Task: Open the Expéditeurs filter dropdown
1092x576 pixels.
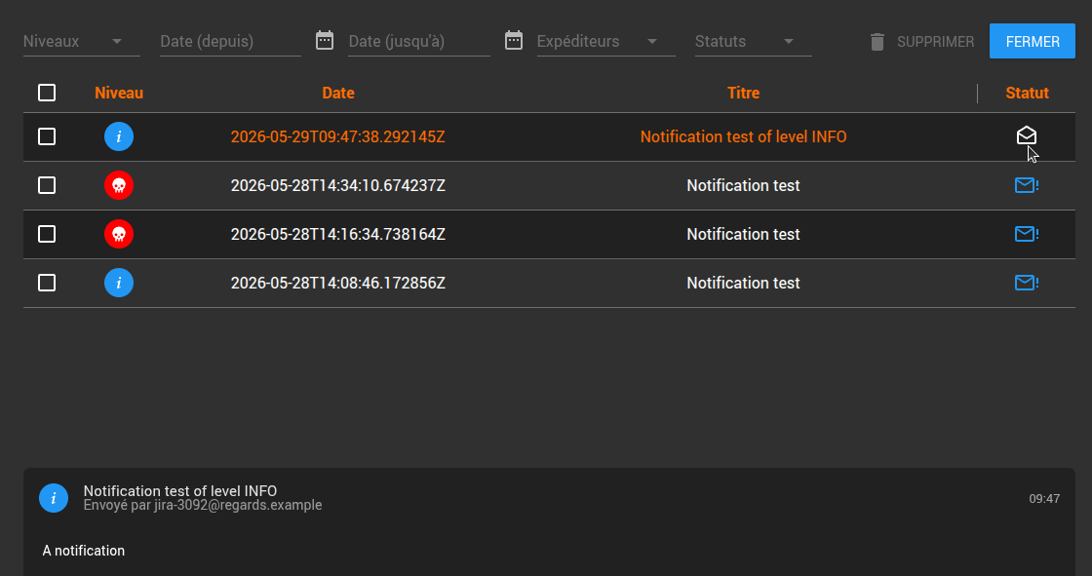Action: [605, 41]
